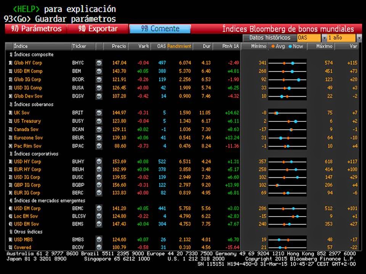Viewport: 366px width, 274px height.
Task: Click the UK Sov range slider
Action: pyautogui.click(x=287, y=113)
